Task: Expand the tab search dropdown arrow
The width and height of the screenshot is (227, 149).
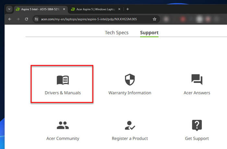Action: click(9, 9)
